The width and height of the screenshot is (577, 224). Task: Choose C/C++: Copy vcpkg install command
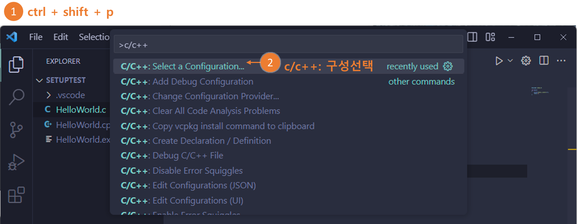tap(288, 126)
